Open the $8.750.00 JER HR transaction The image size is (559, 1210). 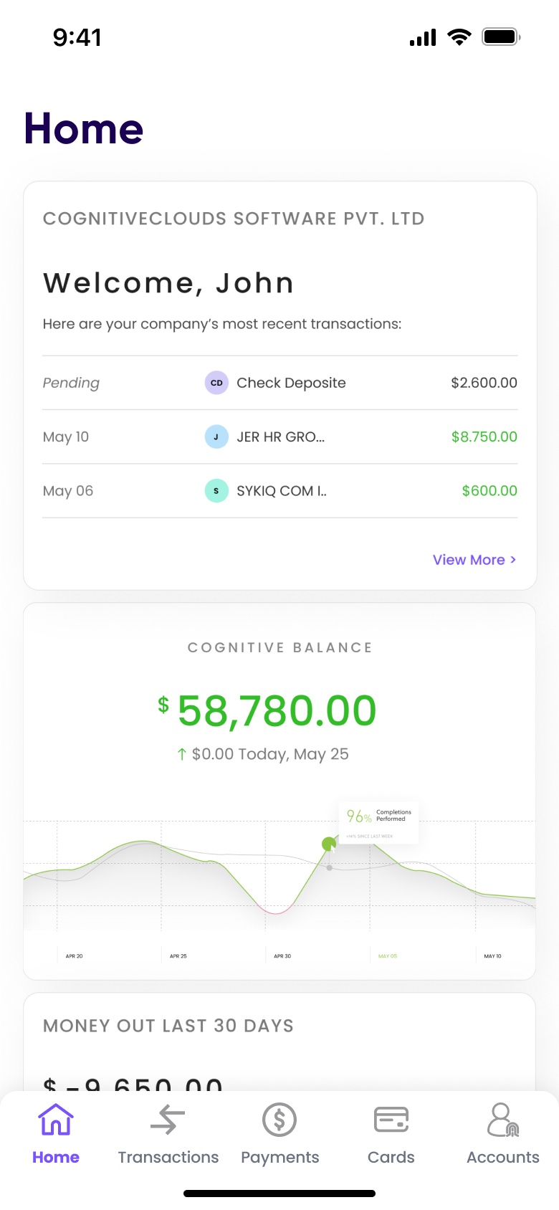tap(484, 437)
